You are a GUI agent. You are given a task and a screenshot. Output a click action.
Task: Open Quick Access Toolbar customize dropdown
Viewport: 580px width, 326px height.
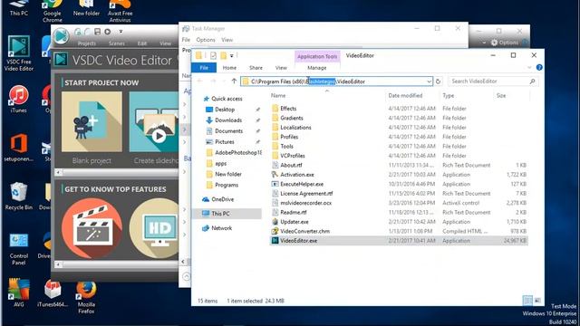pos(232,56)
